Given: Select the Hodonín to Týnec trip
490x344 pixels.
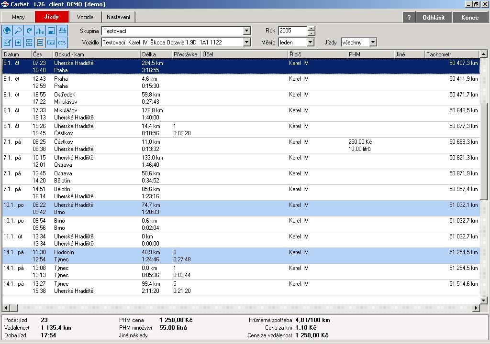Looking at the screenshot, I should pyautogui.click(x=241, y=256).
